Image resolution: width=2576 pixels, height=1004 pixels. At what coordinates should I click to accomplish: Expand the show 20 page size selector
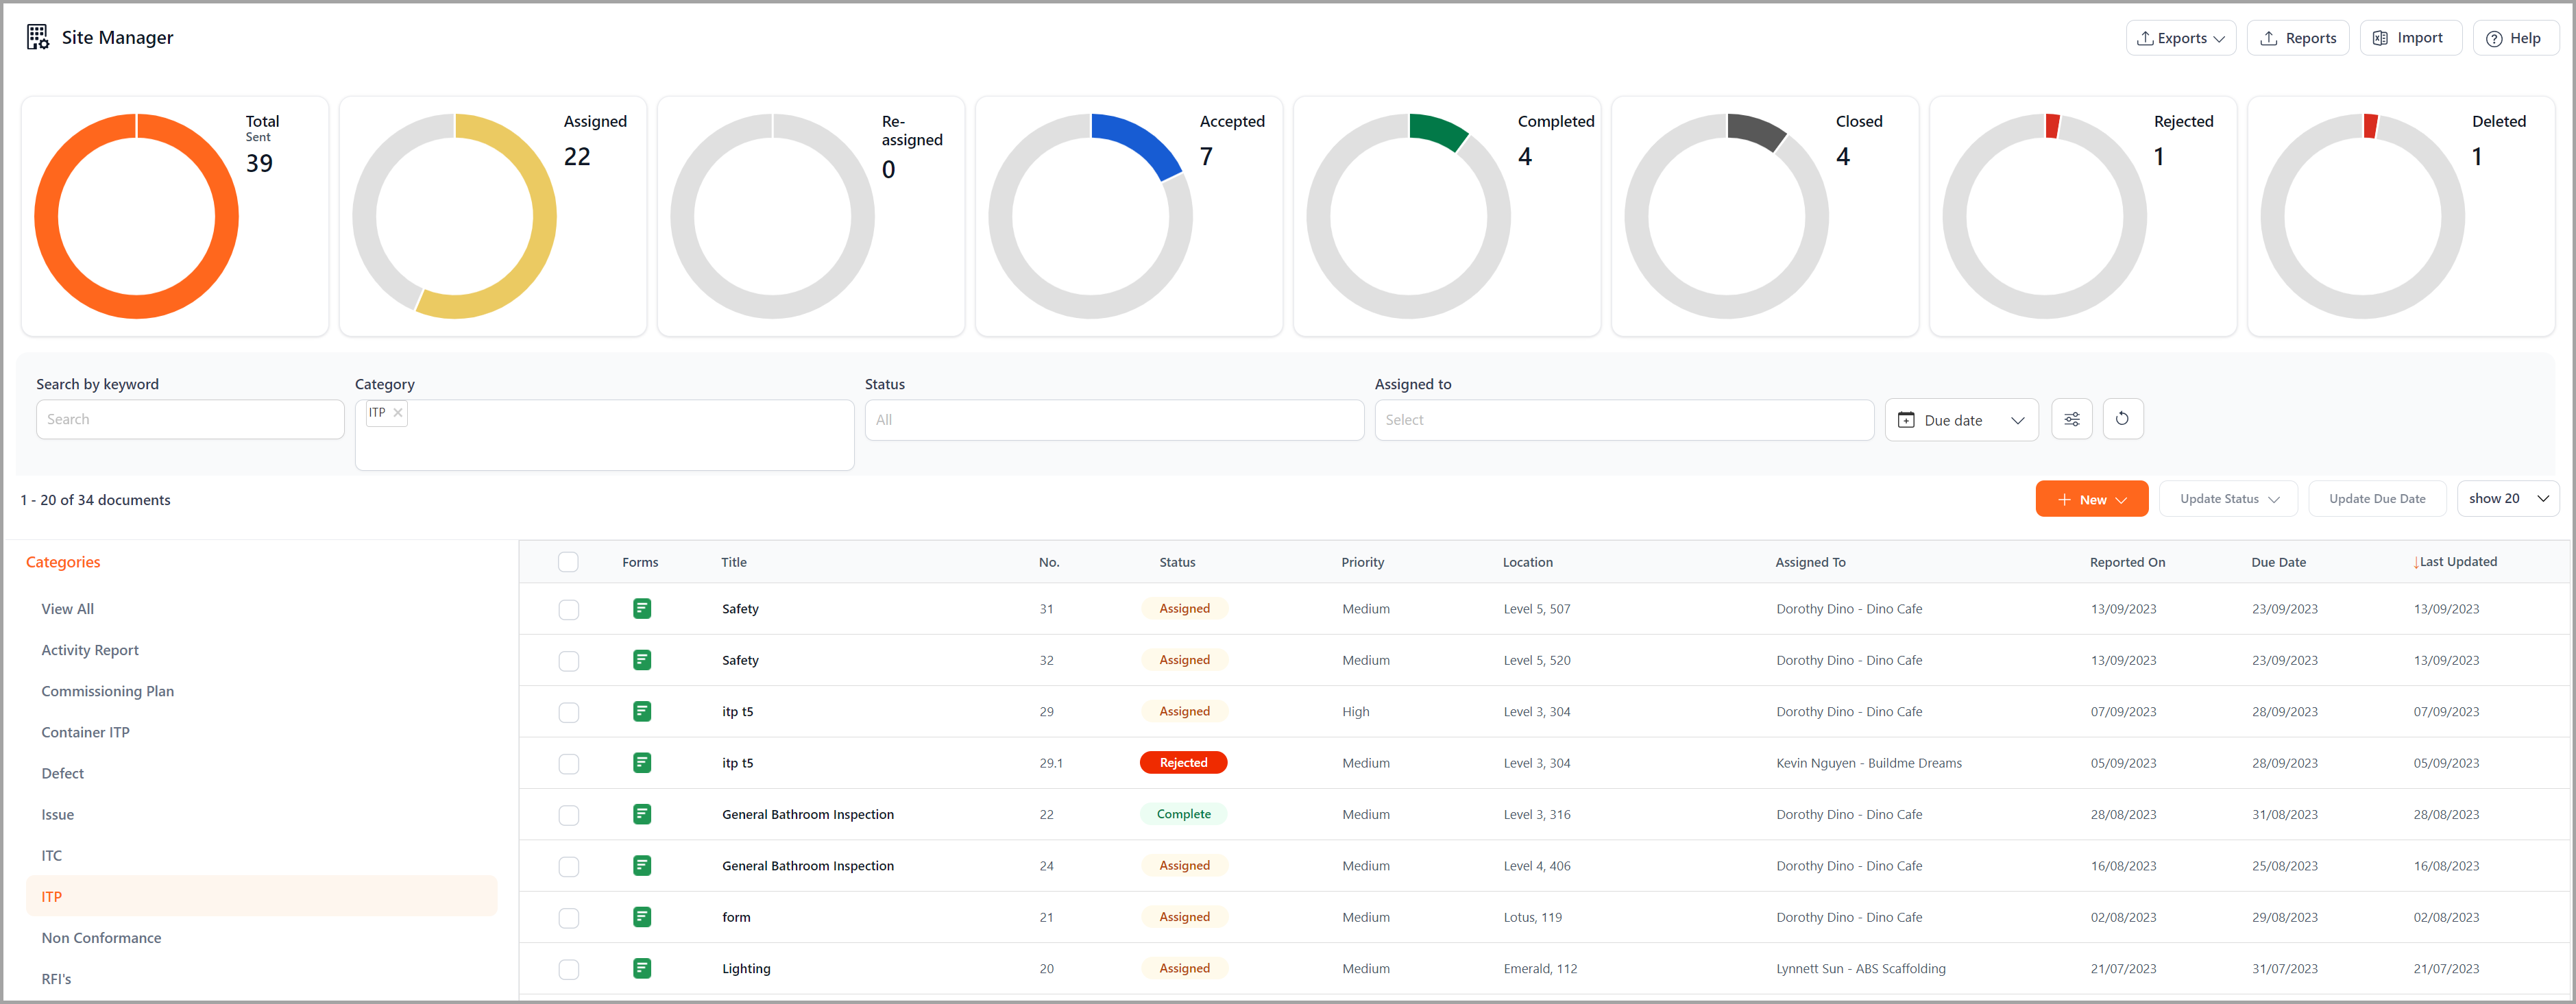click(2507, 498)
